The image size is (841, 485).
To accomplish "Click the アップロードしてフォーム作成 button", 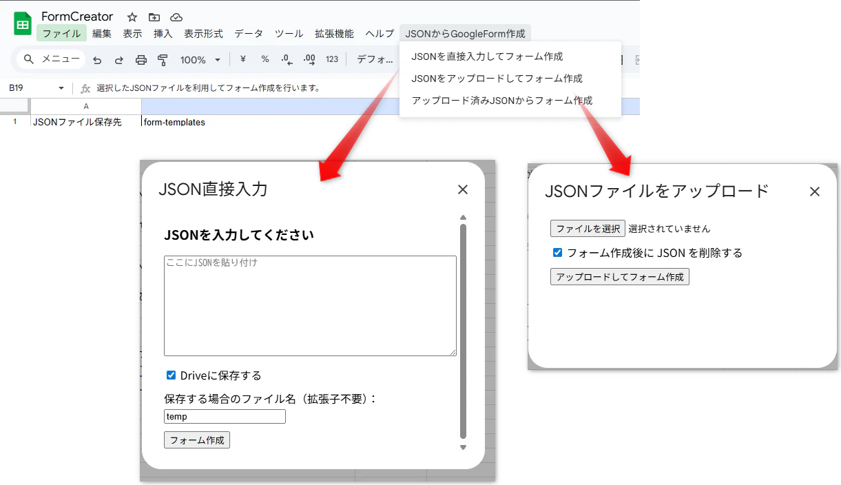I will tap(620, 277).
